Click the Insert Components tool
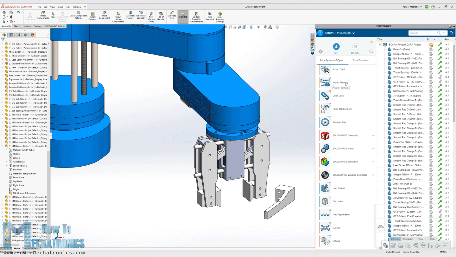Screen dimensions: 456x257 [43, 15]
